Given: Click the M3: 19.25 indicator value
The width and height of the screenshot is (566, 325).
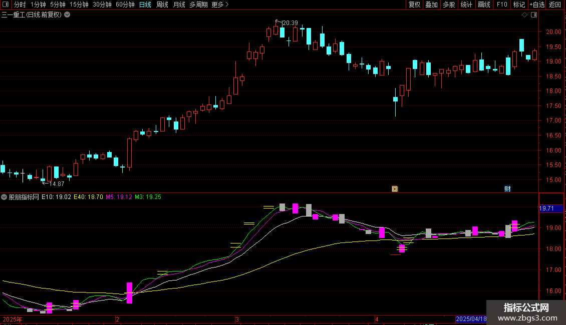Looking at the screenshot, I should point(148,197).
